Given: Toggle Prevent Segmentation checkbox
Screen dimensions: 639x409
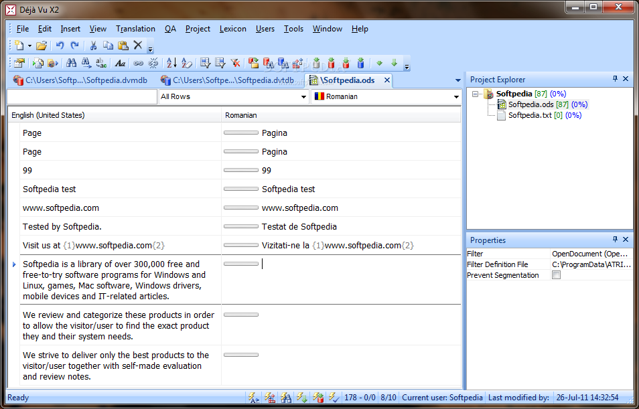Looking at the screenshot, I should (x=556, y=275).
